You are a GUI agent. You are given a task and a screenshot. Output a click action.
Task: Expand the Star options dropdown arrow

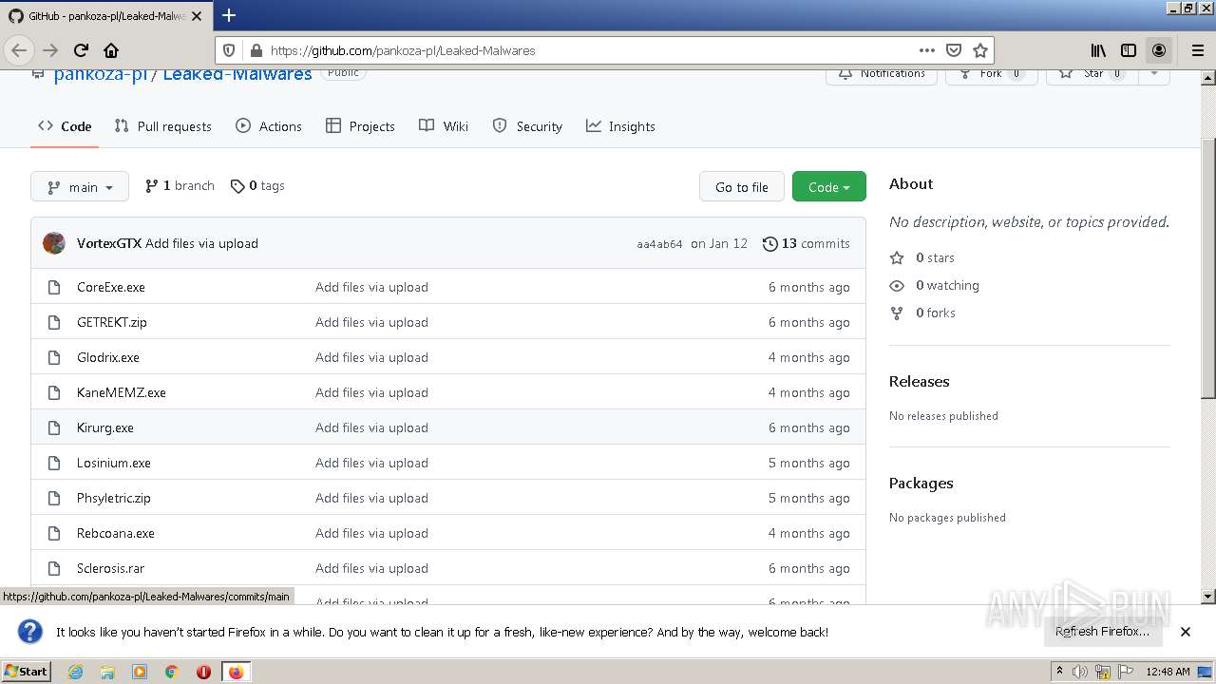(x=1154, y=73)
